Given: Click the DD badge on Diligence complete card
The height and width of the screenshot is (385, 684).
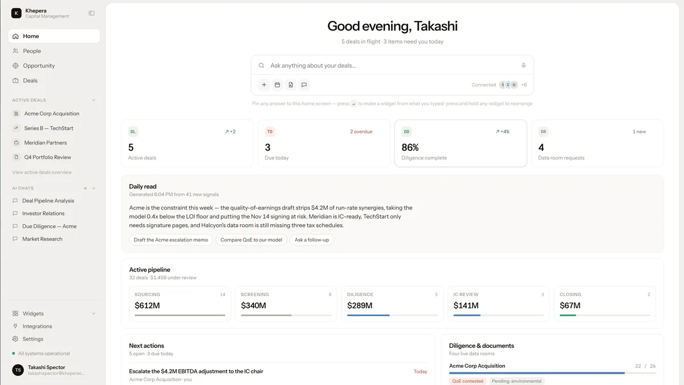Looking at the screenshot, I should point(406,132).
